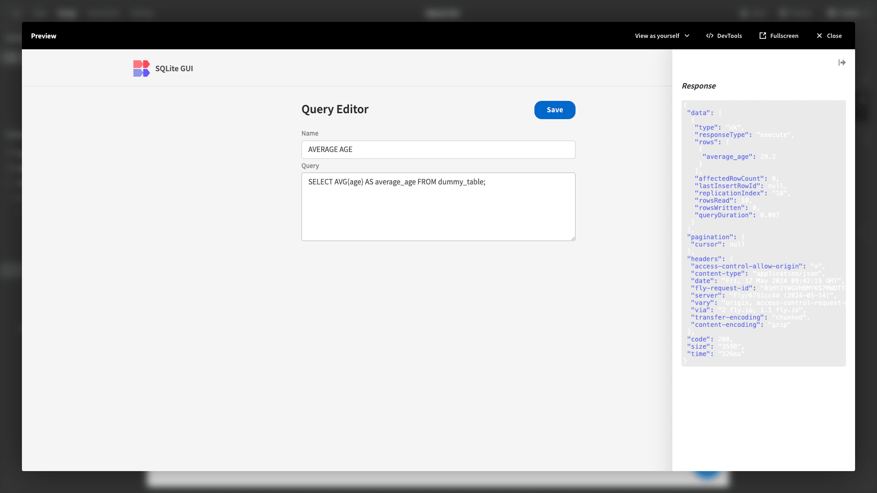
Task: Open the View as yourself dropdown
Action: 662,36
